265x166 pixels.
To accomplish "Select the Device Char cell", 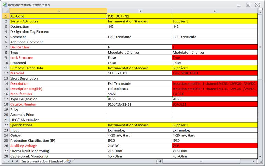I will (x=58, y=47).
